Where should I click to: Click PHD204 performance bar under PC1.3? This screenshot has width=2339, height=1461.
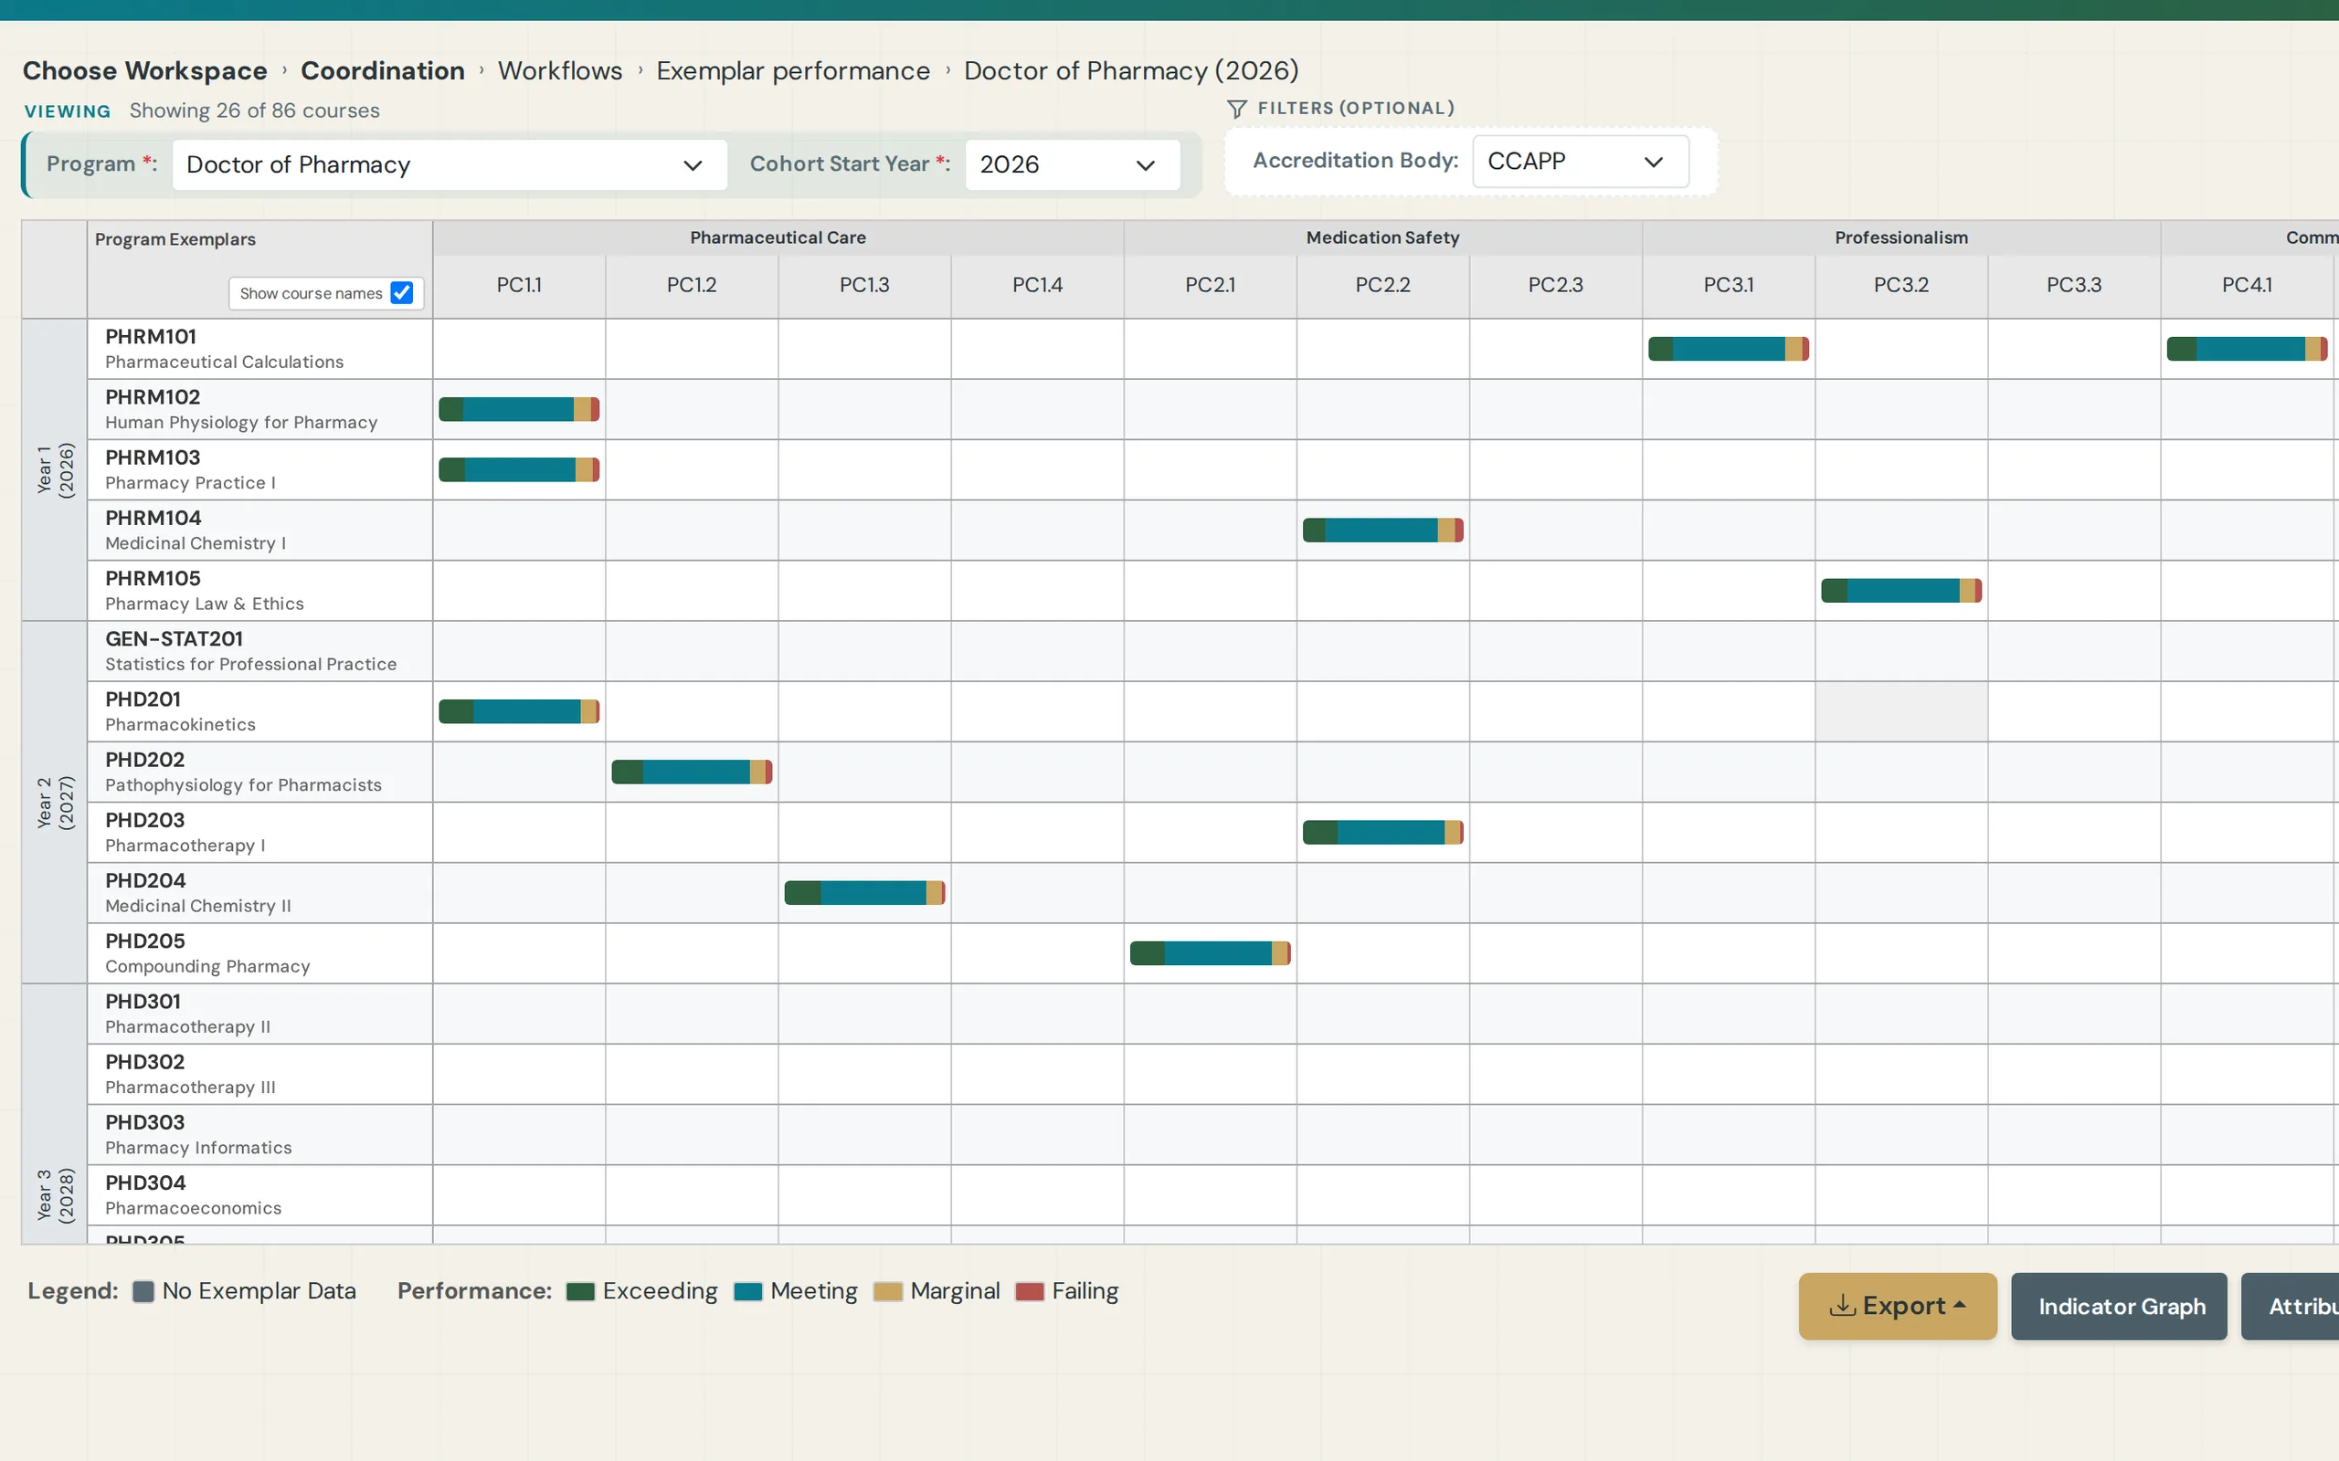point(865,893)
